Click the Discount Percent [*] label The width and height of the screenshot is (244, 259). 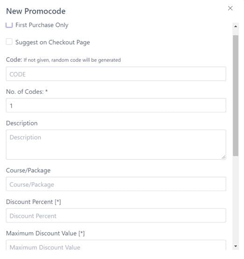(34, 202)
